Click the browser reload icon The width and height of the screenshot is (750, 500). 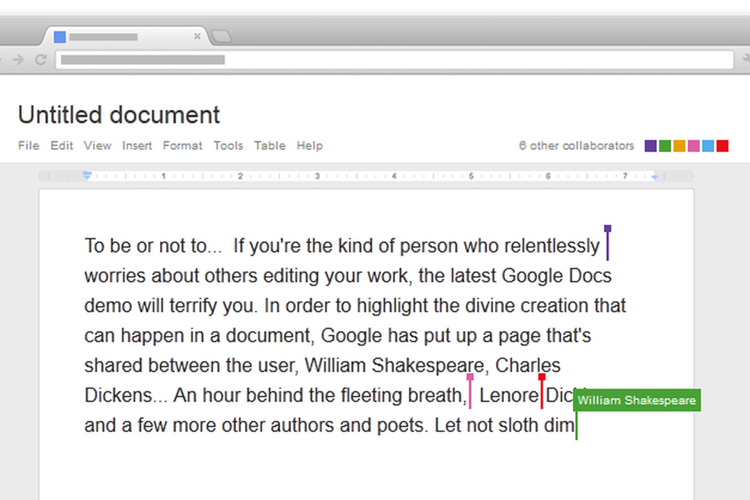[x=41, y=60]
